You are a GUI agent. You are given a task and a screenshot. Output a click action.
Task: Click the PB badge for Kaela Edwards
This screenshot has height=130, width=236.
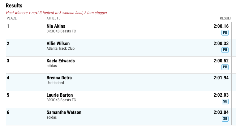[225, 67]
